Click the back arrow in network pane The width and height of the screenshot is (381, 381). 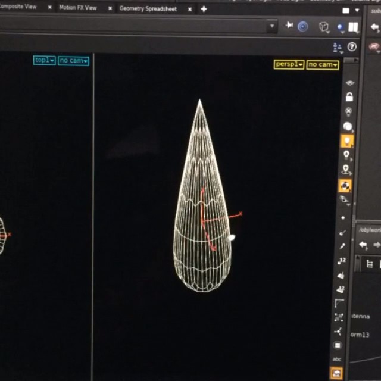point(363,245)
